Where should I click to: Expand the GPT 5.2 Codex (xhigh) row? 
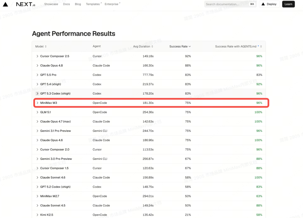point(37,187)
